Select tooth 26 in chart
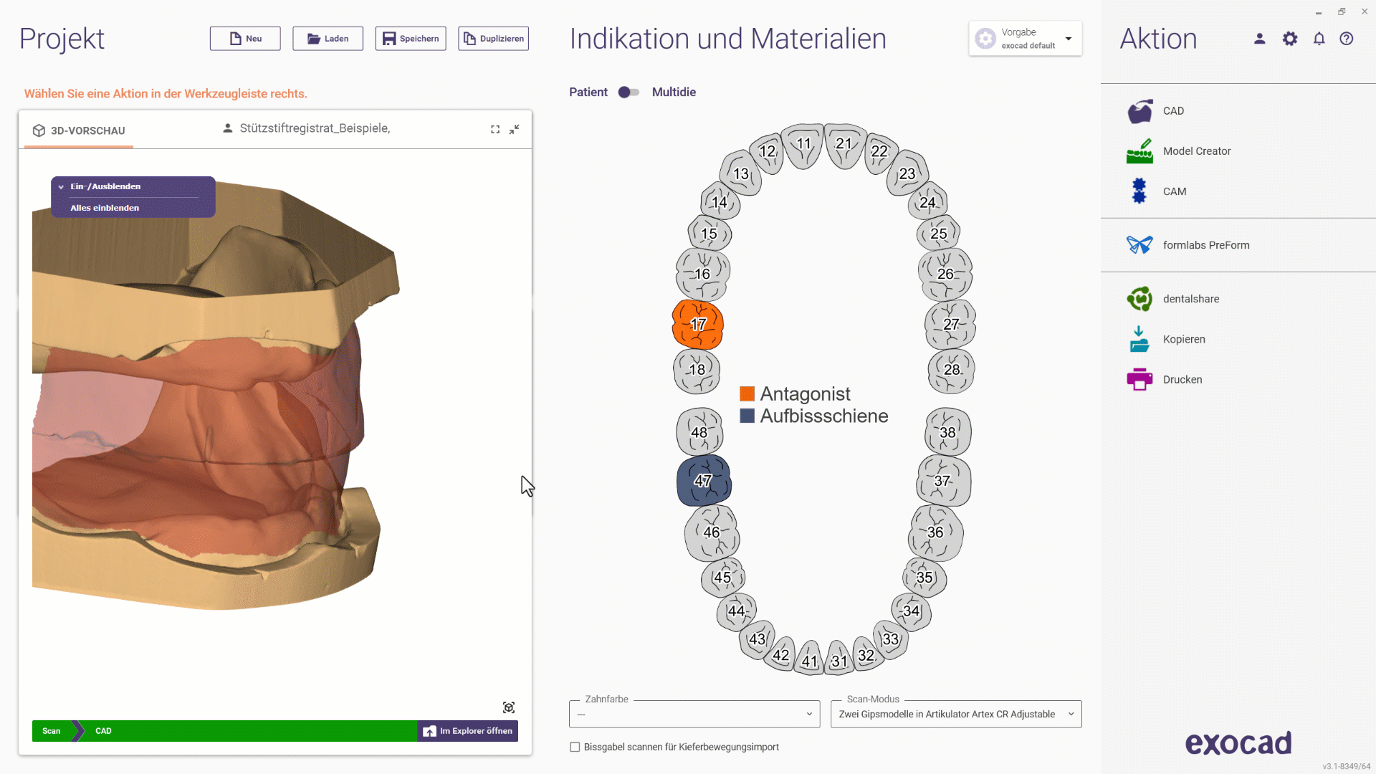Viewport: 1376px width, 774px height. click(945, 274)
